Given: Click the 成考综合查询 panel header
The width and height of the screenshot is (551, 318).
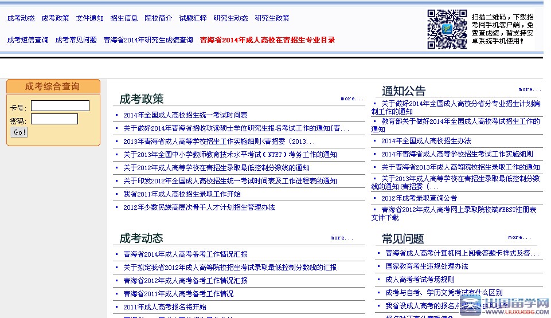Looking at the screenshot, I should tap(53, 87).
